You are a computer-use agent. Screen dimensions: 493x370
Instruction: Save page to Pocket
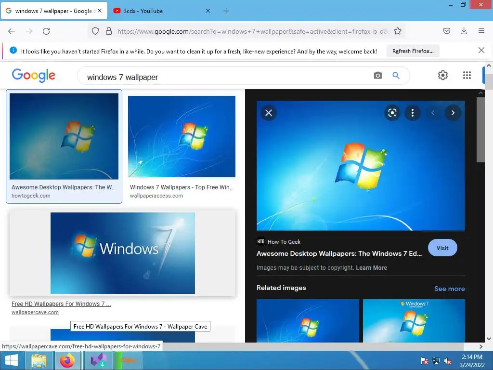[446, 31]
